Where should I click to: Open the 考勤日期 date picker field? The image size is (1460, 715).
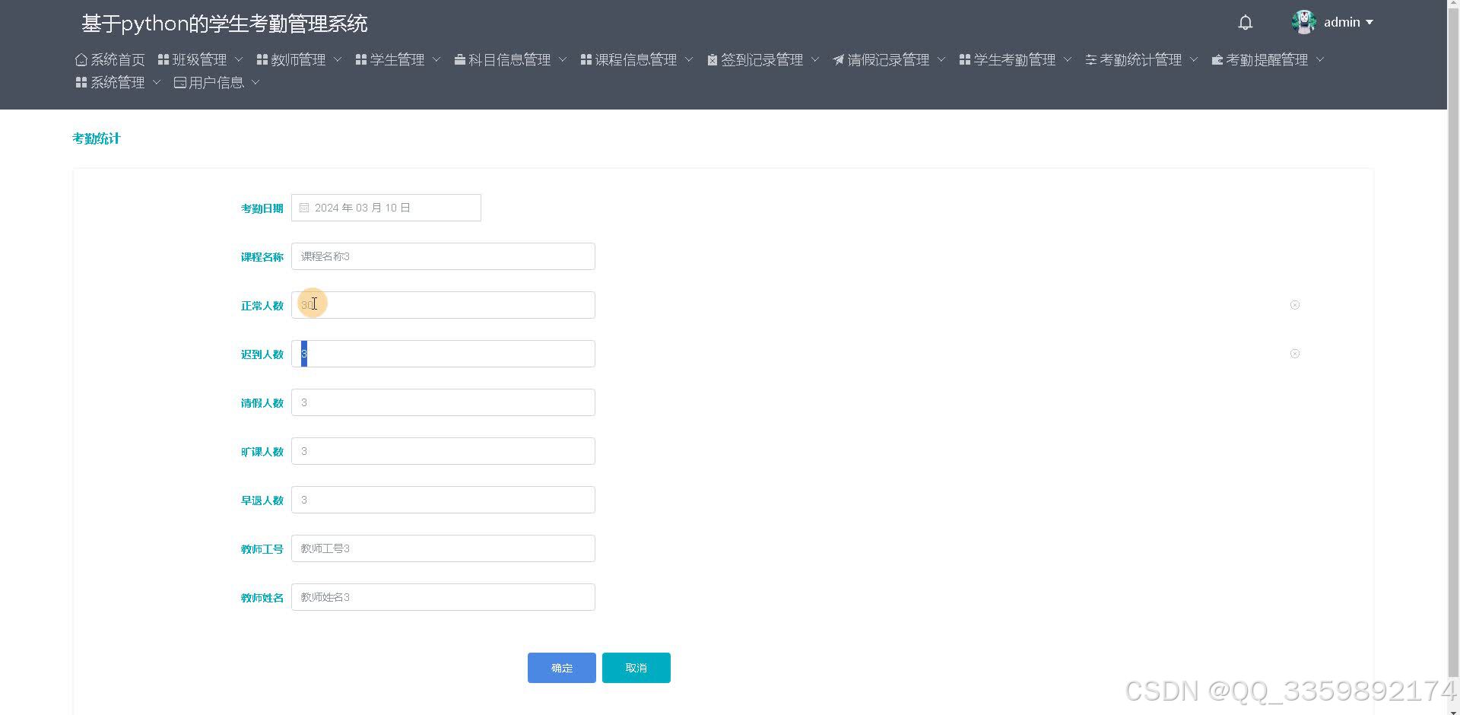386,208
